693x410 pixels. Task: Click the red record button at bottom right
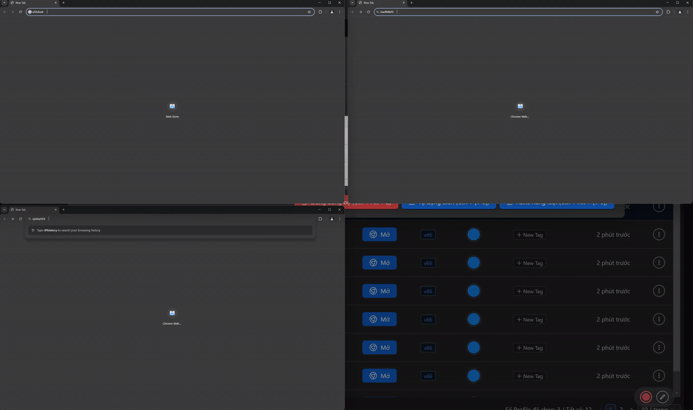pos(646,397)
